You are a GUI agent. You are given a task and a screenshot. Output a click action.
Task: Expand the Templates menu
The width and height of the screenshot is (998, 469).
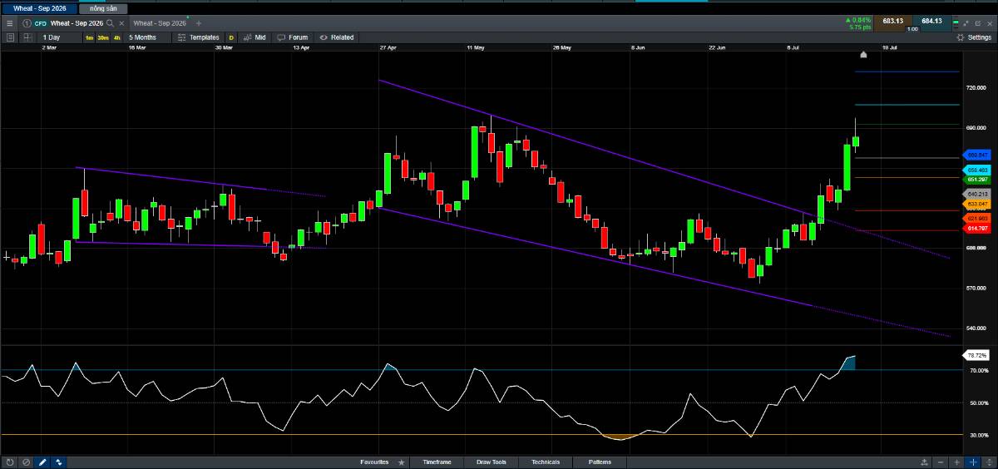pyautogui.click(x=198, y=37)
